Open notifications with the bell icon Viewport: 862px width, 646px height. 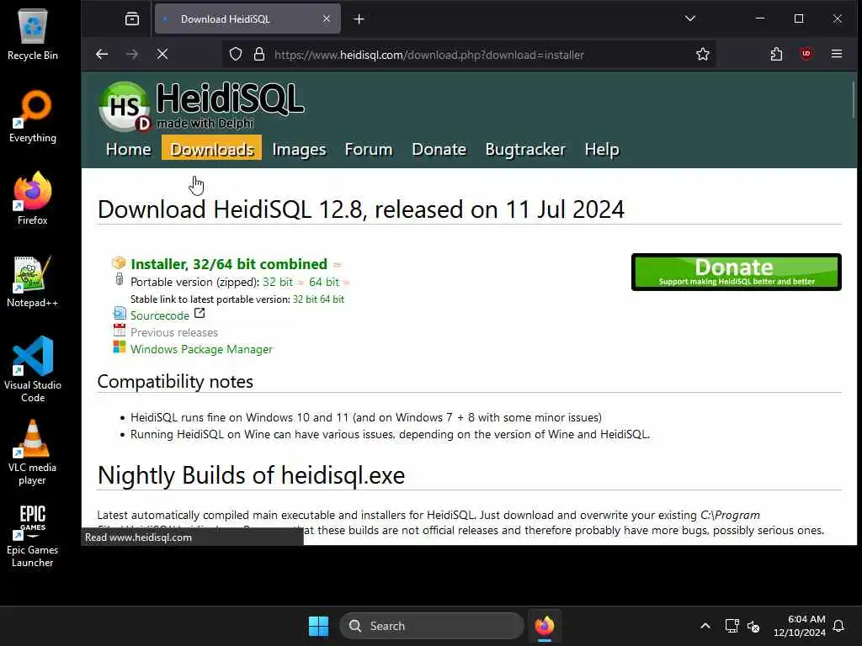tap(838, 626)
